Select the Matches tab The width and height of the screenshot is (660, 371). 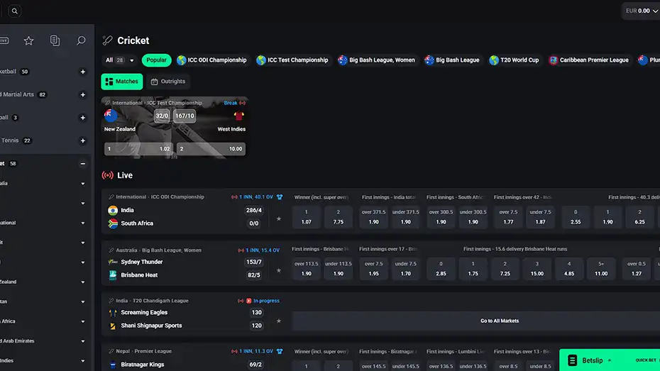tap(122, 82)
